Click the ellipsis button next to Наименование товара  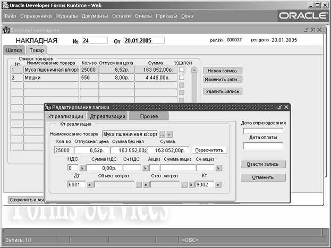click(163, 134)
